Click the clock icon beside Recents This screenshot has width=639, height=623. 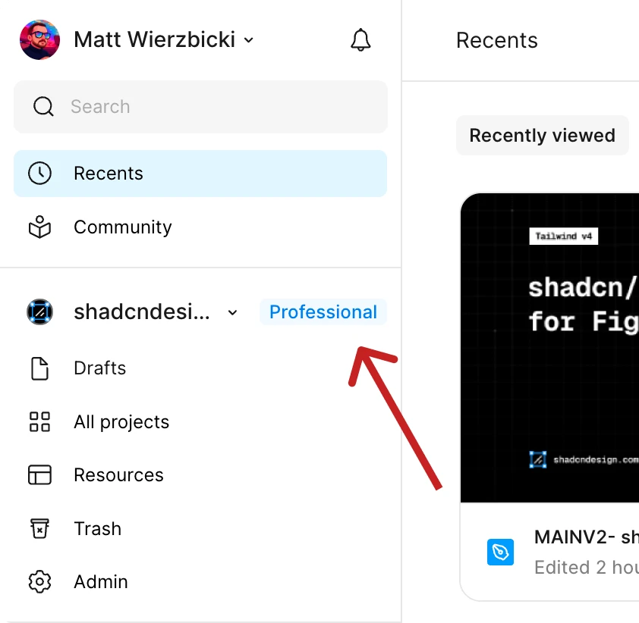[40, 174]
